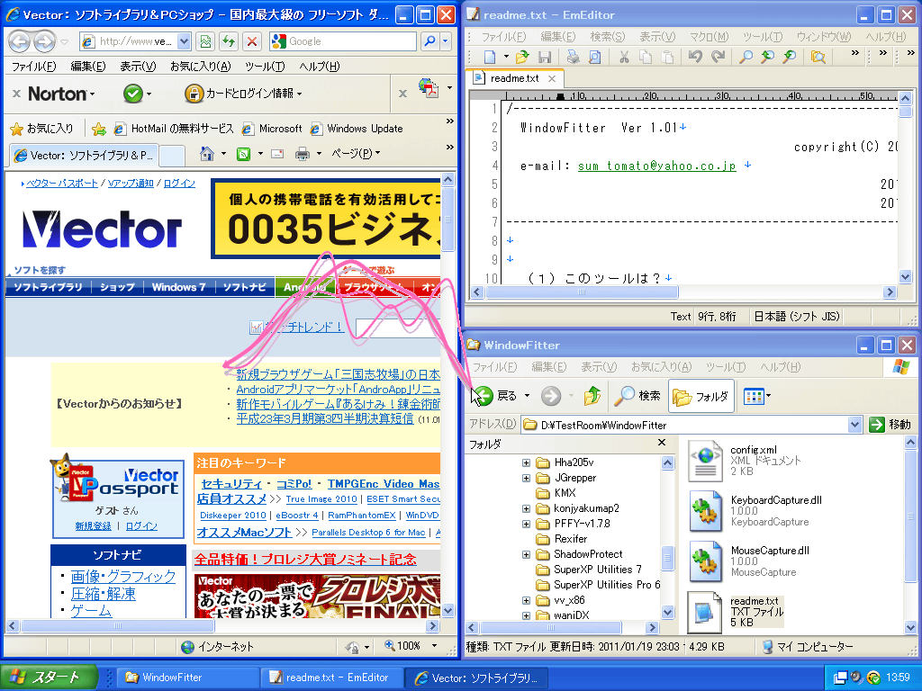
Task: Open EmEditor マクロ(M) menu
Action: click(709, 37)
